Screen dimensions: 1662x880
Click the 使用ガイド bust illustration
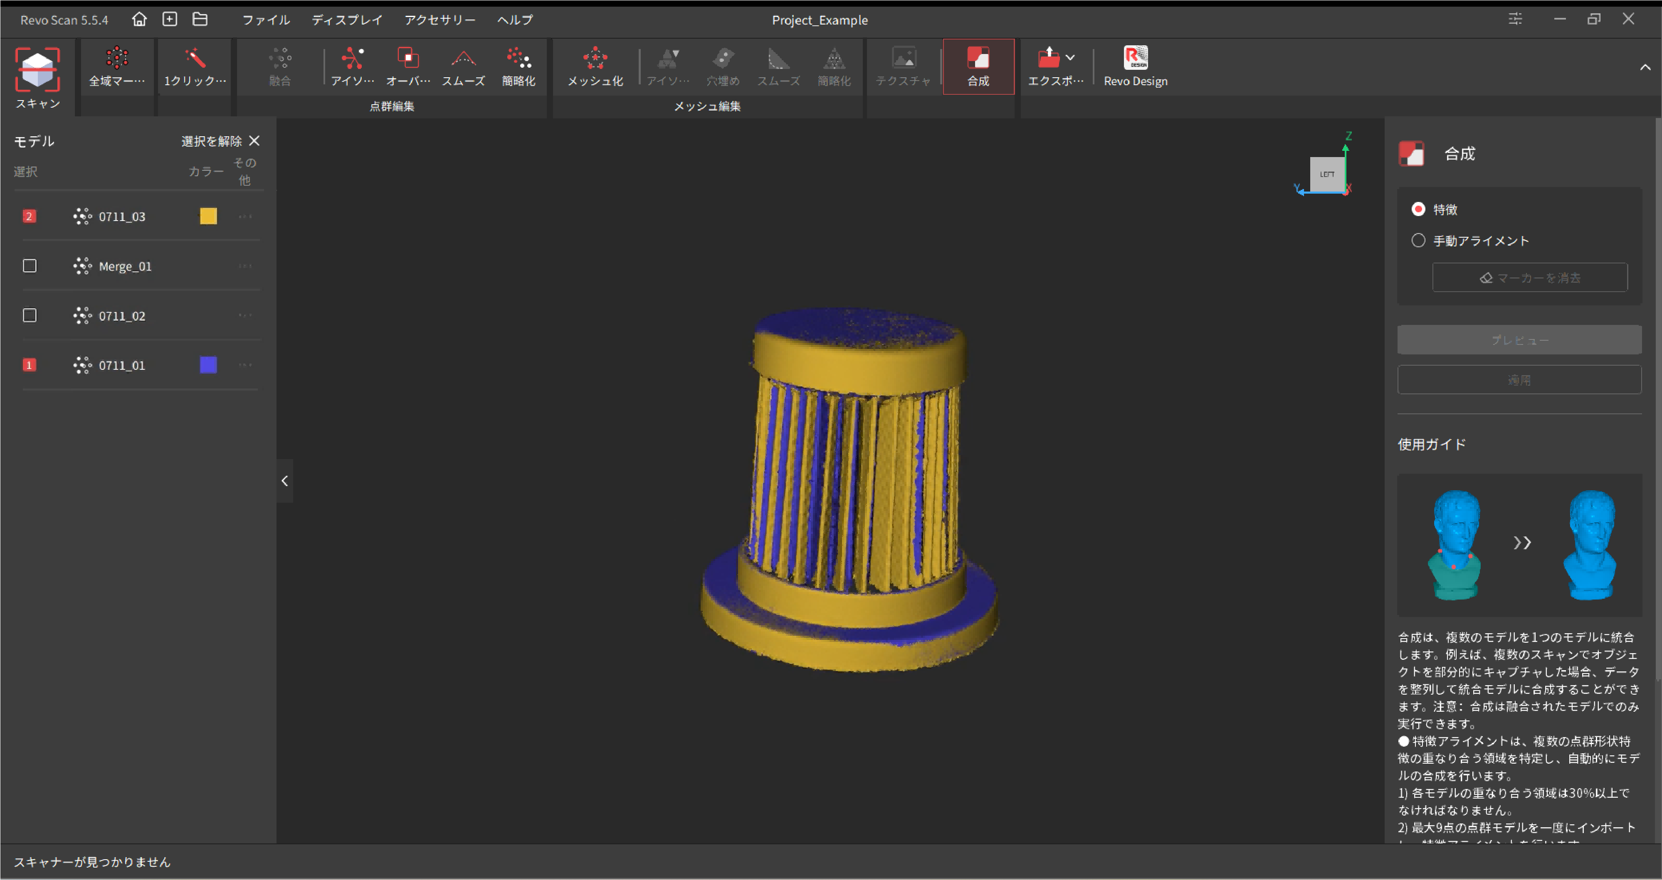click(x=1519, y=546)
